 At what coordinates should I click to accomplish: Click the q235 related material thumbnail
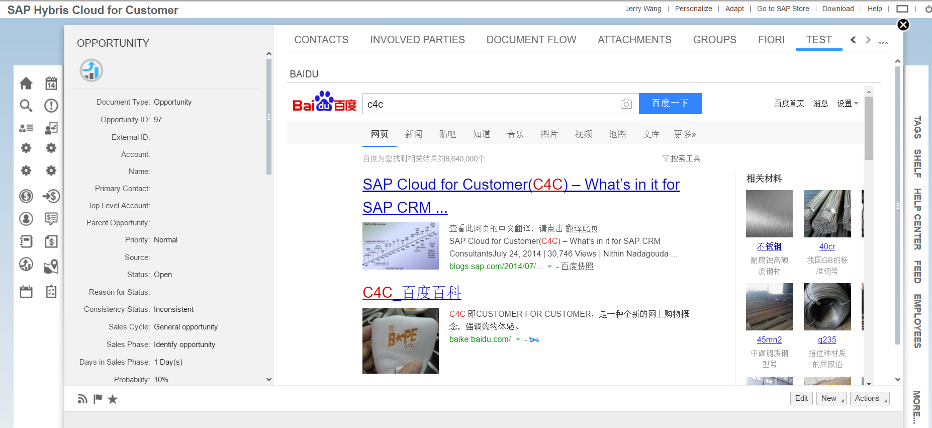coord(827,307)
